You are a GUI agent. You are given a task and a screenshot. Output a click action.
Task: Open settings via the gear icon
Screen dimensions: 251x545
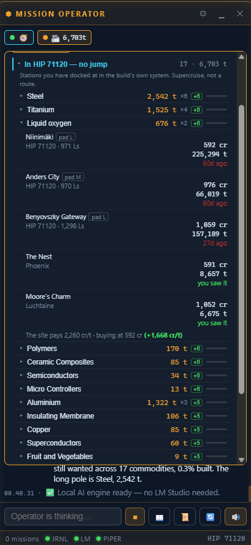coord(203,14)
